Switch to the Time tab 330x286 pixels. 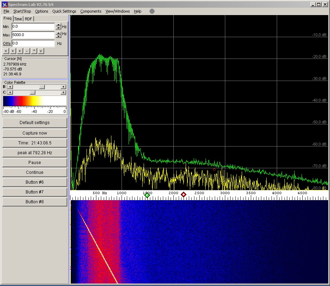coord(18,19)
